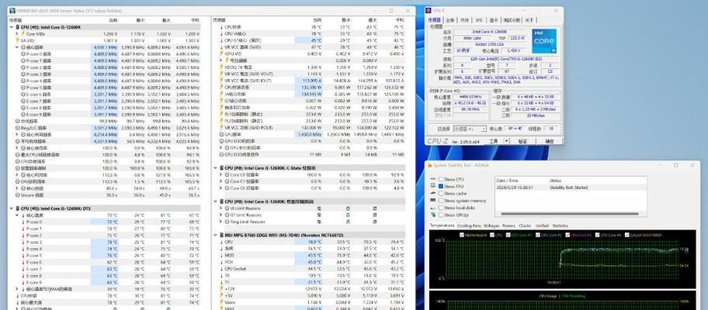Click the HWiNFO64 title bar icon

12,10
